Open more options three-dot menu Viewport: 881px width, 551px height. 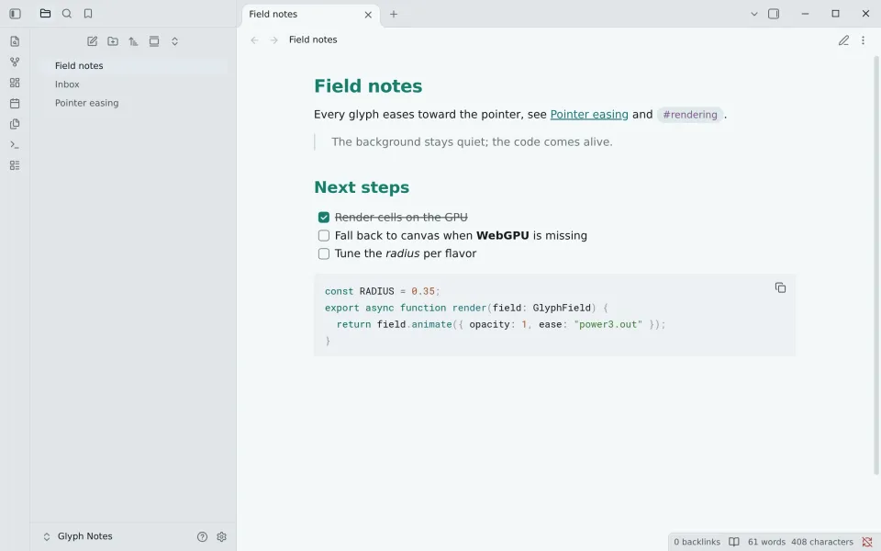coord(863,39)
